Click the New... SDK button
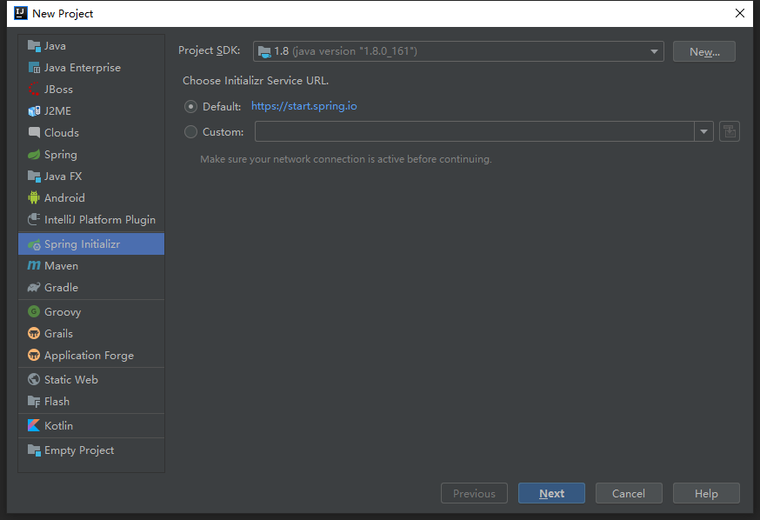 704,51
